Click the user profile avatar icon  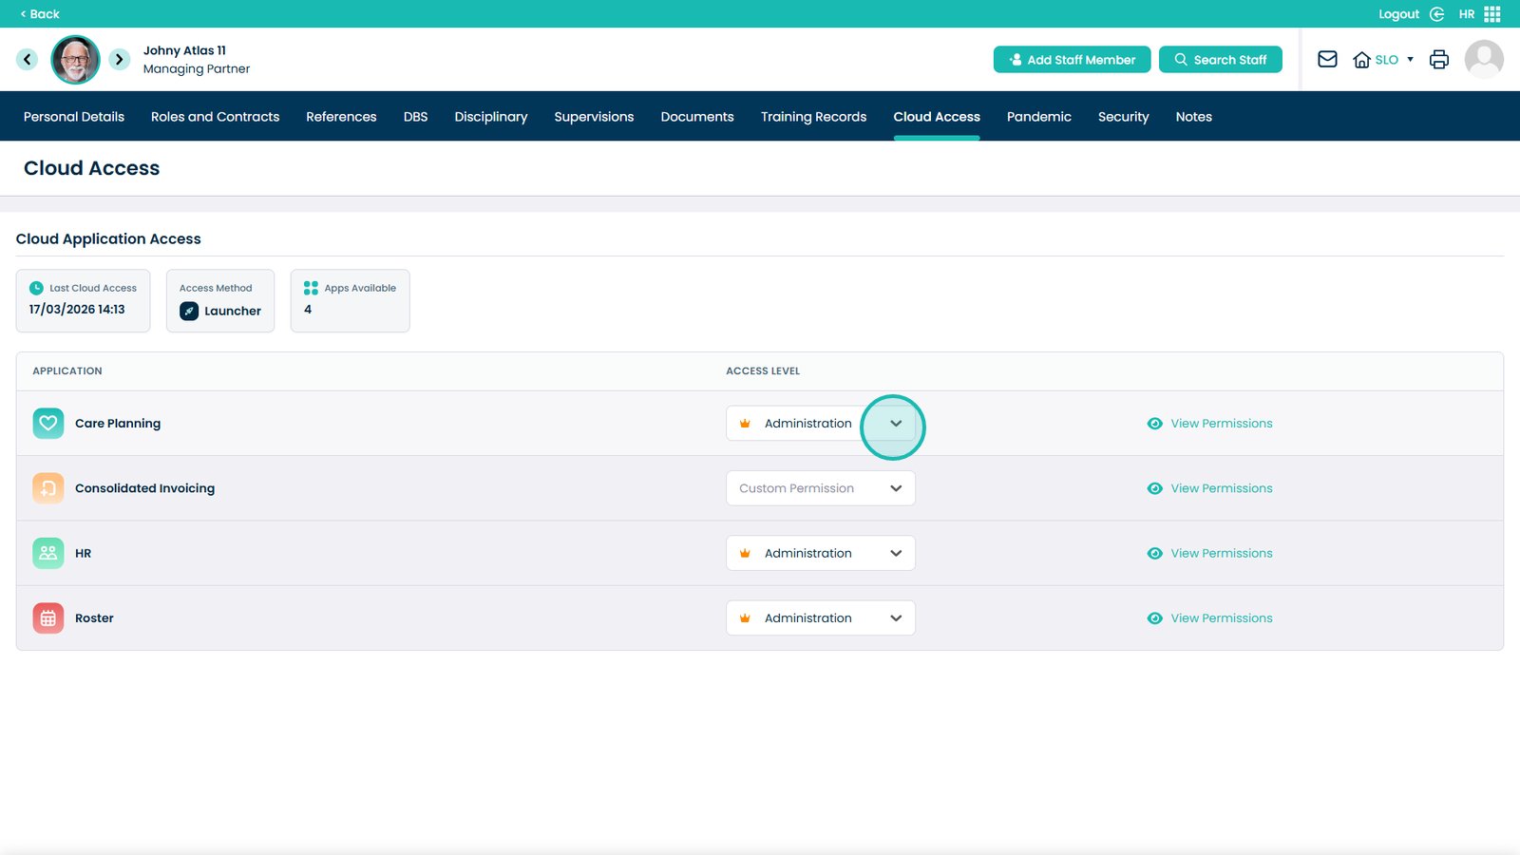coord(1483,59)
